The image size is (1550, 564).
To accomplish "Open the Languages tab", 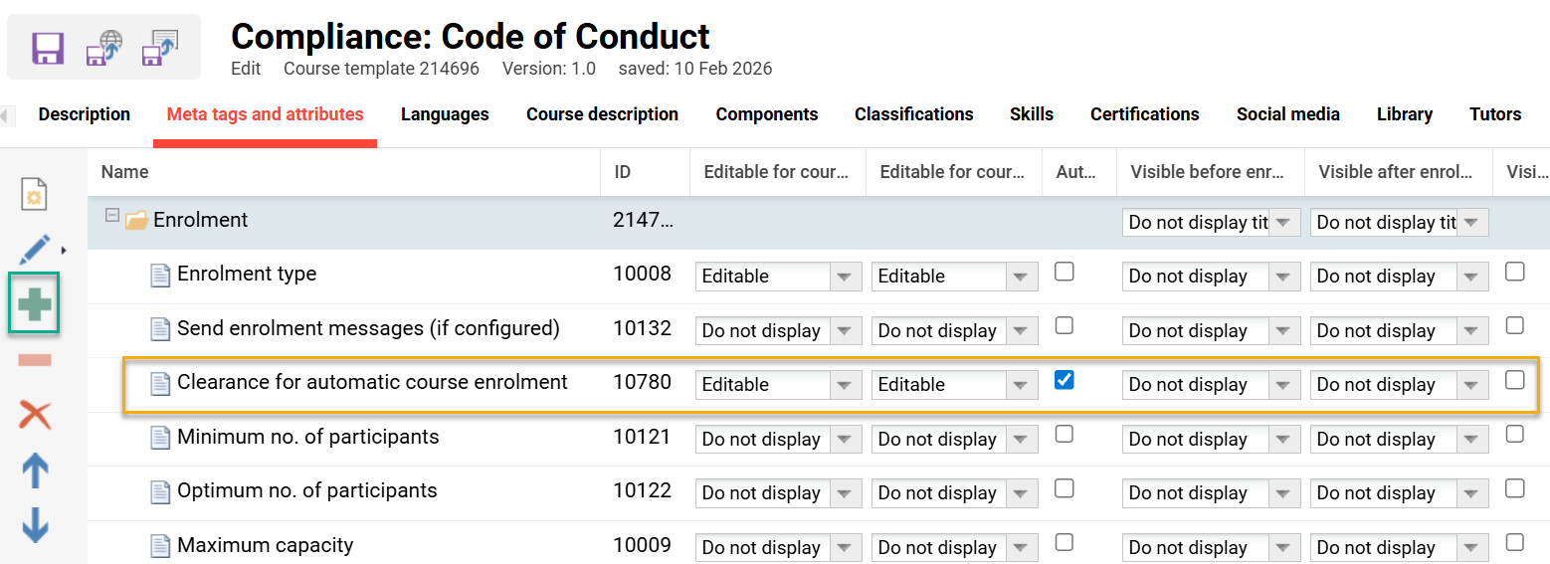I will pyautogui.click(x=445, y=114).
